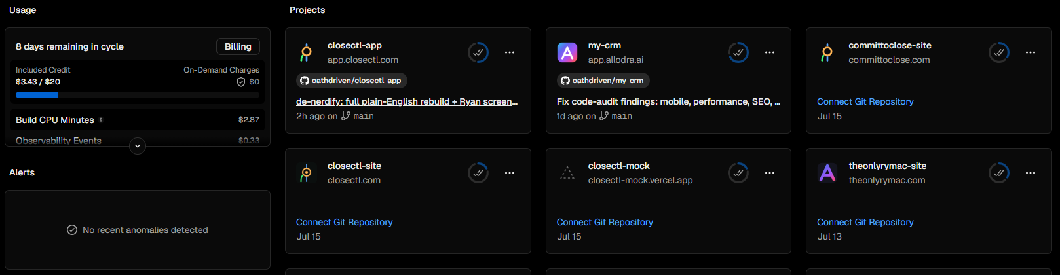Open the closectl-app more options menu
Viewport: 1060px width, 275px height.
point(510,52)
